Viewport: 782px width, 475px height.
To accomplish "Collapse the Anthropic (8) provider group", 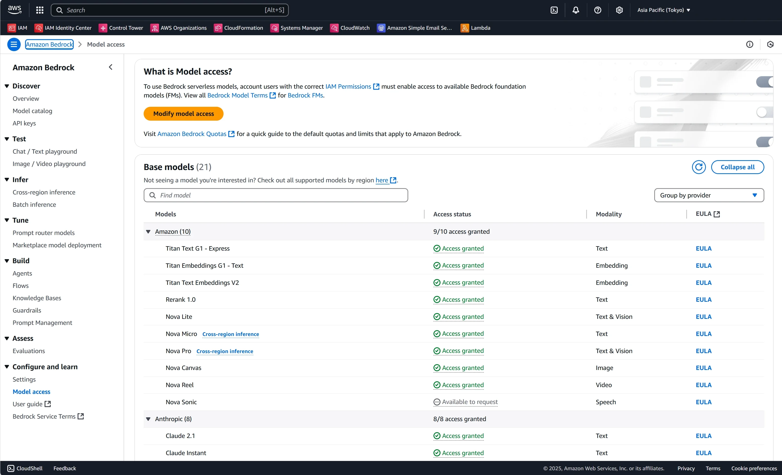I will 148,419.
